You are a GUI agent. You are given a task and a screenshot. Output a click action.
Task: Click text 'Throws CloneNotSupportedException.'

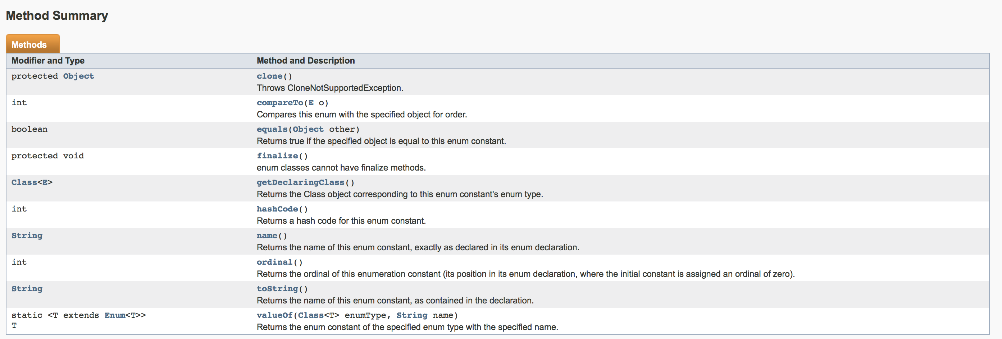(330, 88)
